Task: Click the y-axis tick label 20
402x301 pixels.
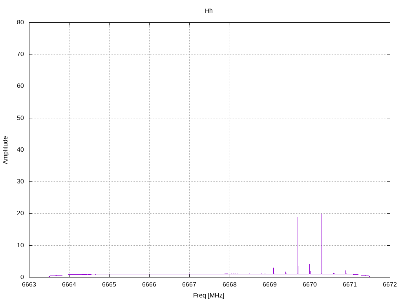Action: point(20,213)
